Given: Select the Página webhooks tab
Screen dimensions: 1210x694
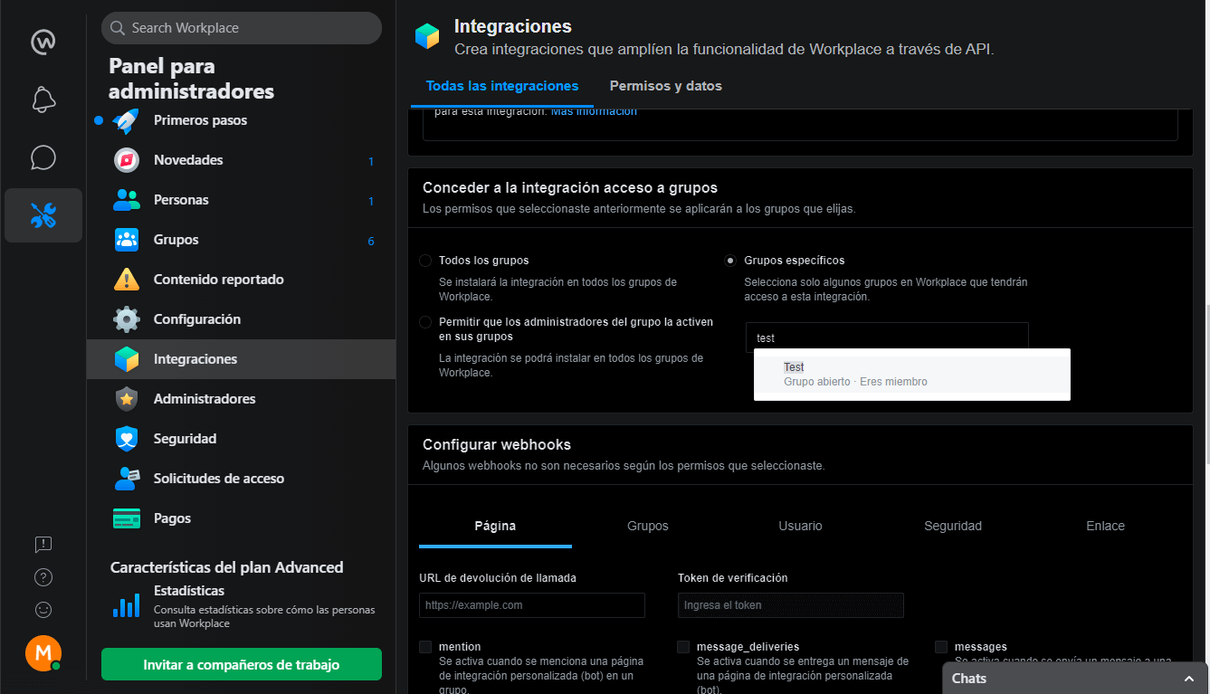Looking at the screenshot, I should [x=496, y=526].
